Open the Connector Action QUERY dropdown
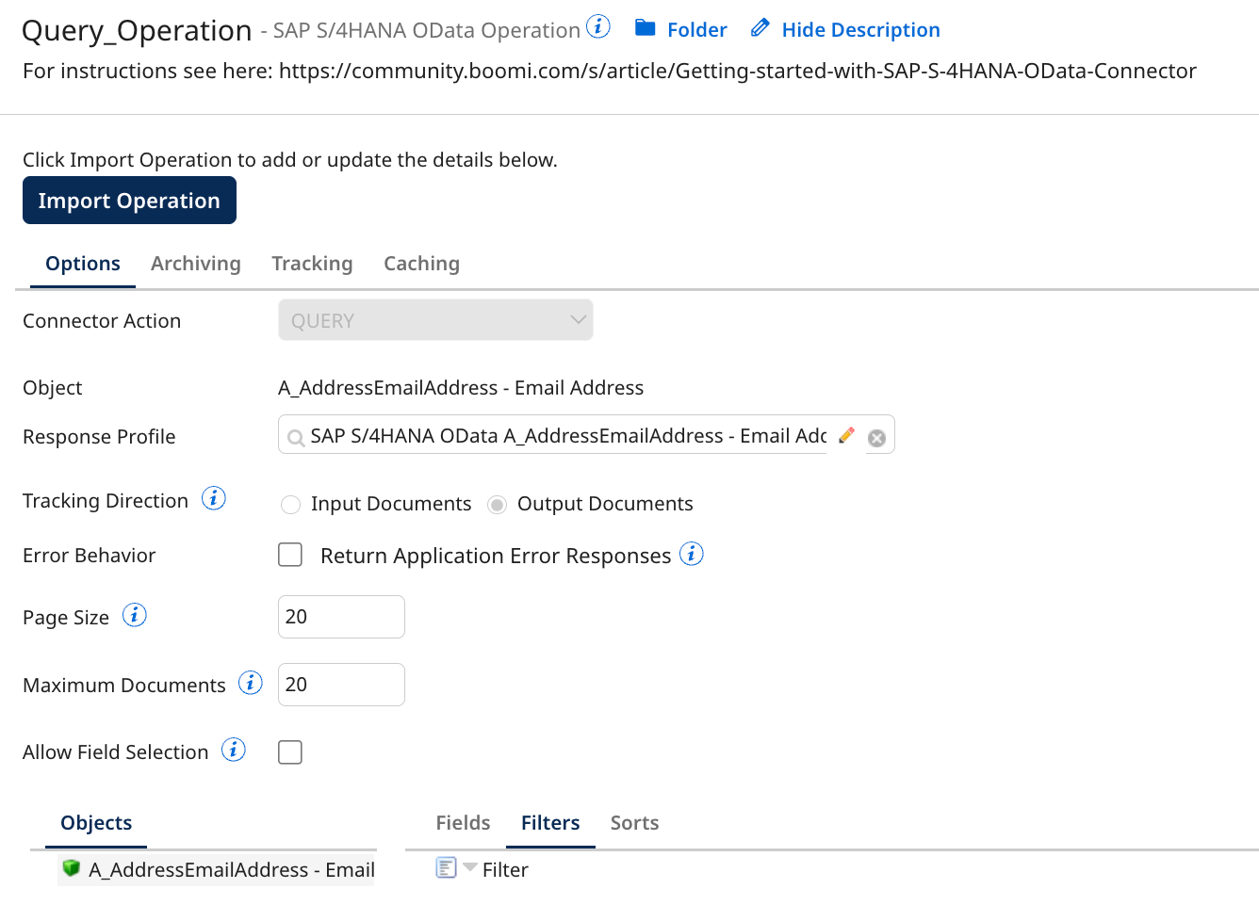The height and width of the screenshot is (921, 1259). point(435,319)
